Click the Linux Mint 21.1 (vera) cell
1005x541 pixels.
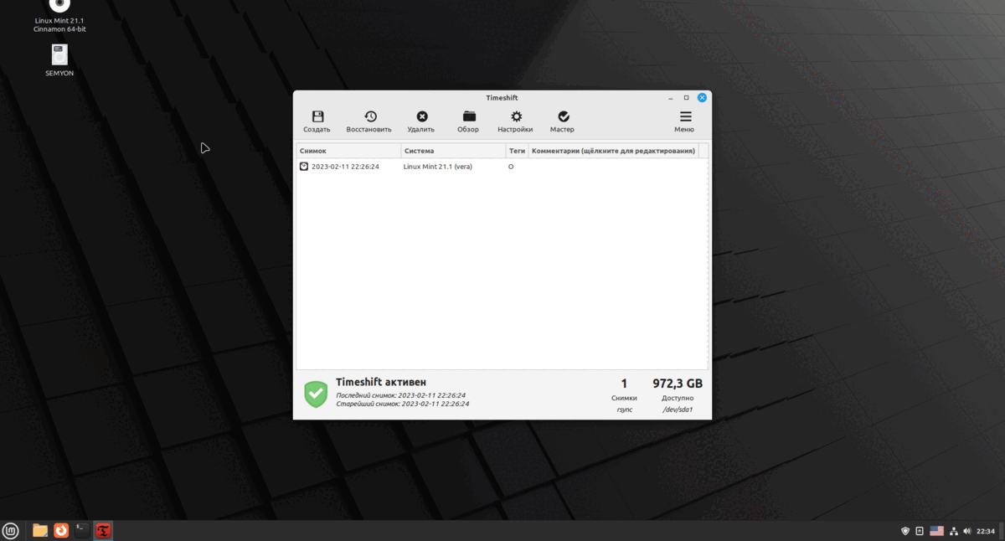(x=438, y=167)
